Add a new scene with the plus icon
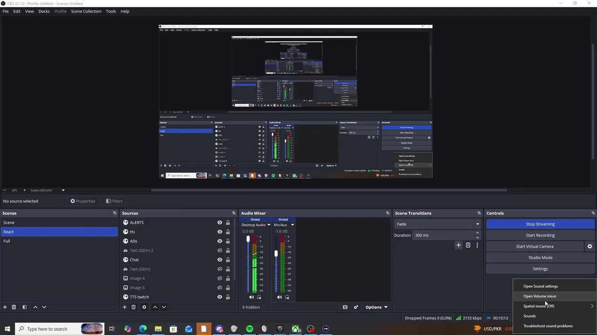The width and height of the screenshot is (597, 335). [x=5, y=307]
